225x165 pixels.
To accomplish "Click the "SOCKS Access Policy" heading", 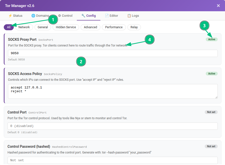I will 25,74.
